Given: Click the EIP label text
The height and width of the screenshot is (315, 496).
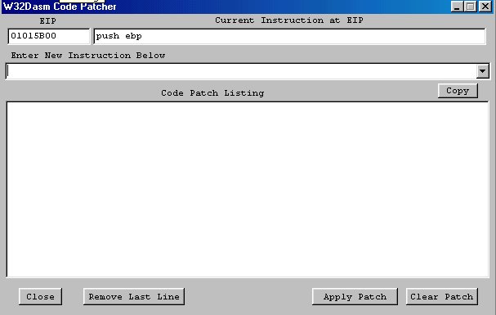Looking at the screenshot, I should click(47, 21).
